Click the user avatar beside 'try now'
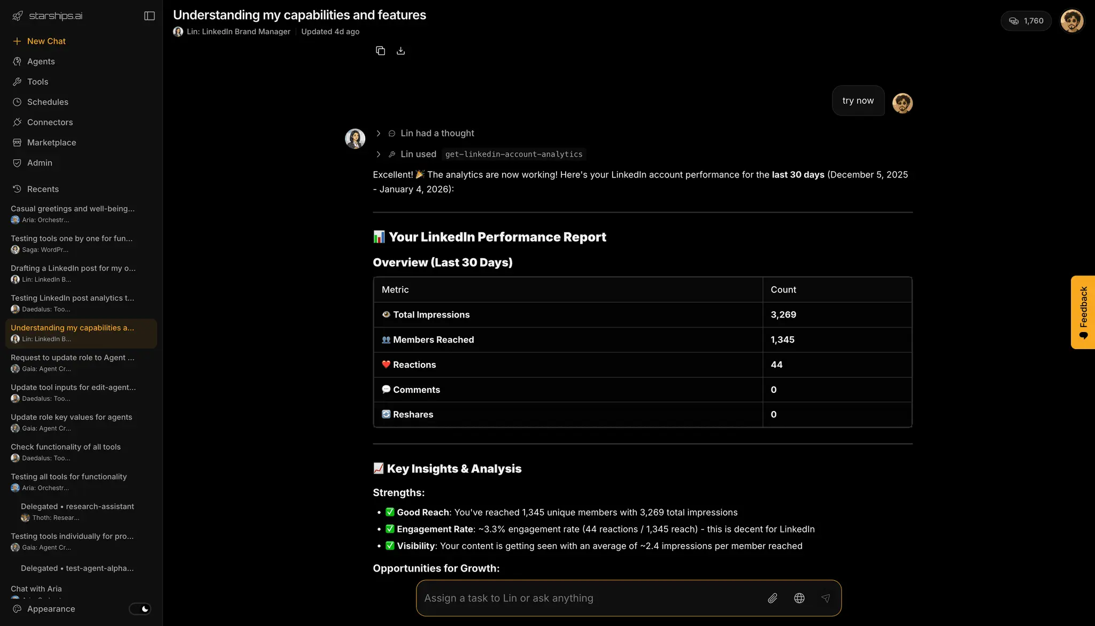Viewport: 1095px width, 626px height. point(903,103)
